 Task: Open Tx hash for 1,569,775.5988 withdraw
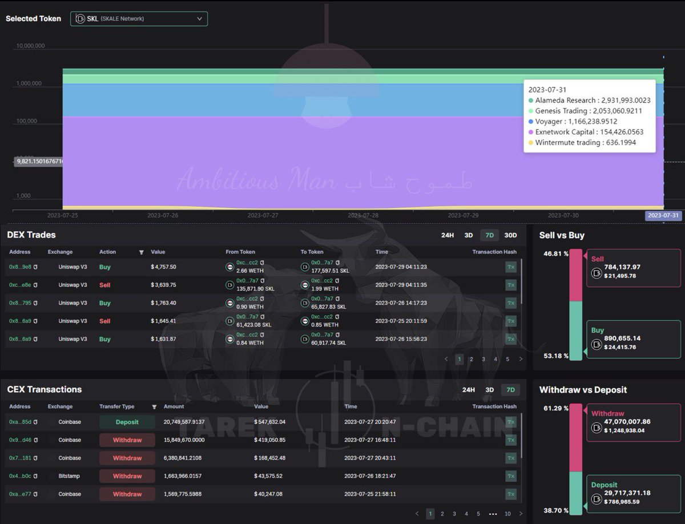511,494
